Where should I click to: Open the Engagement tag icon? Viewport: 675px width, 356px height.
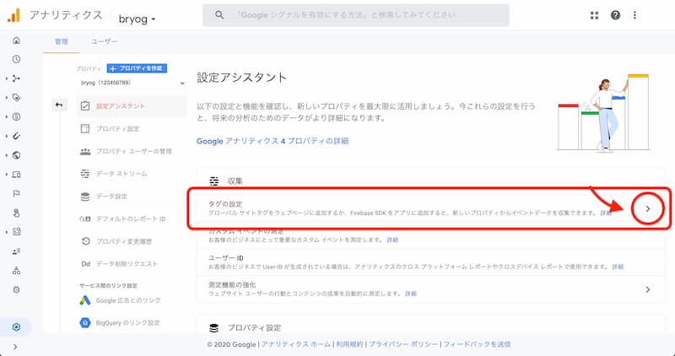point(16,98)
